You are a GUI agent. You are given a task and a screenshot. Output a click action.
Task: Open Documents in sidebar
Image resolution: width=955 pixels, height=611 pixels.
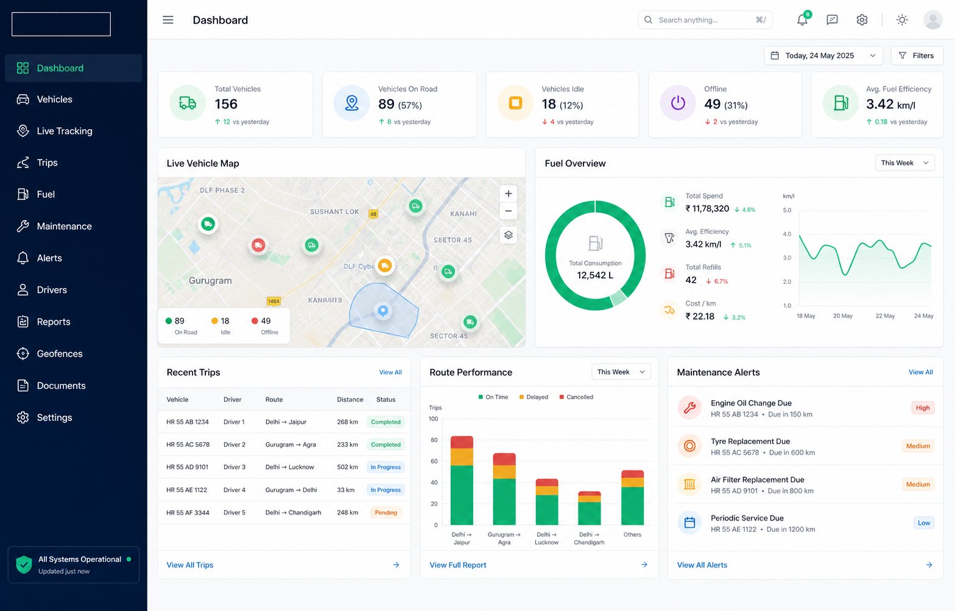[73, 386]
